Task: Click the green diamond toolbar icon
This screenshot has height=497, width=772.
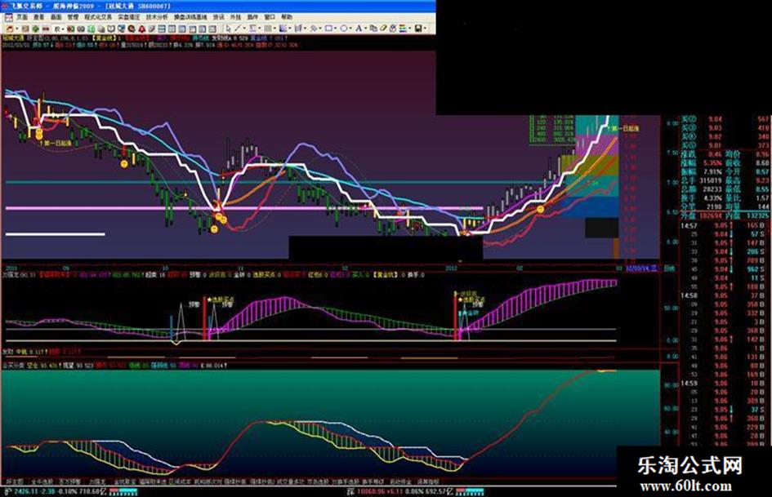Action: [x=35, y=29]
